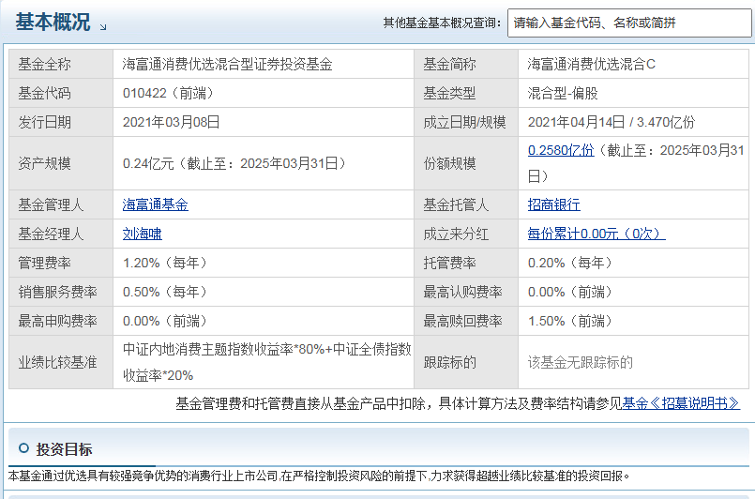
Task: Select the 发行日期 label cell
Action: pyautogui.click(x=61, y=122)
